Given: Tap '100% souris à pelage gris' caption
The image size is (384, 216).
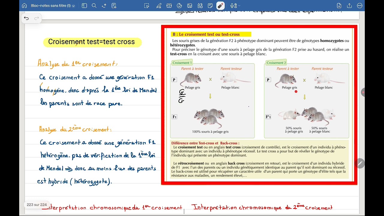Looking at the screenshot, I should point(210,132).
